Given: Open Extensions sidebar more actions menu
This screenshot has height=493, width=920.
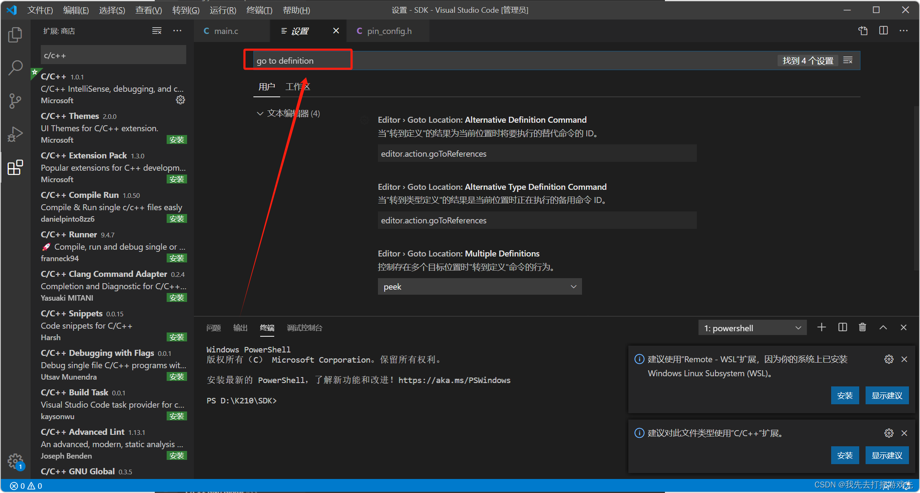Looking at the screenshot, I should tap(177, 31).
